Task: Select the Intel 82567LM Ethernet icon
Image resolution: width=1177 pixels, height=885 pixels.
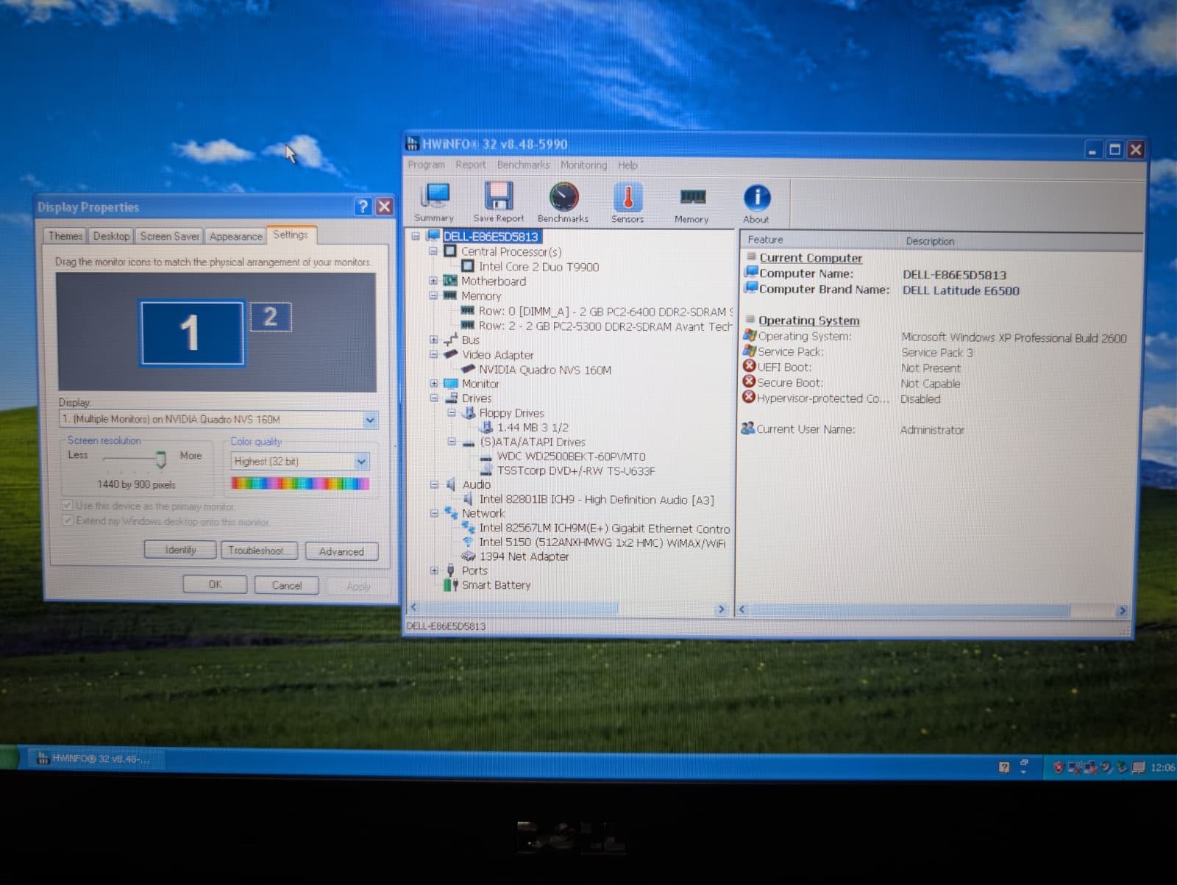Action: (468, 528)
